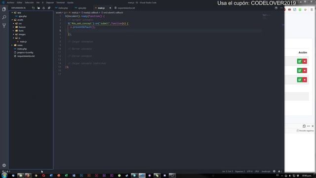
Task: Close the main.js editor tab
Action: [x=110, y=8]
